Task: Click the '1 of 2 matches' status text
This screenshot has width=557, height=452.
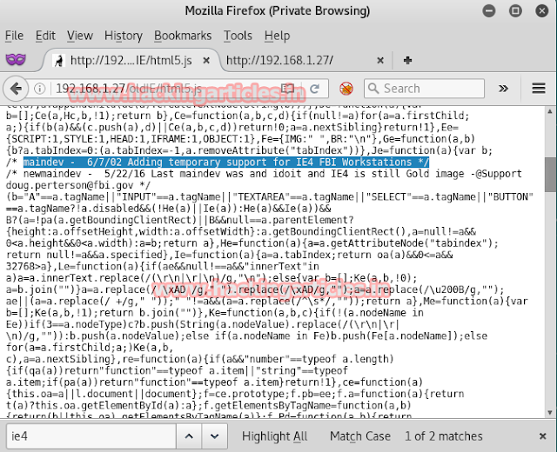Action: click(444, 436)
